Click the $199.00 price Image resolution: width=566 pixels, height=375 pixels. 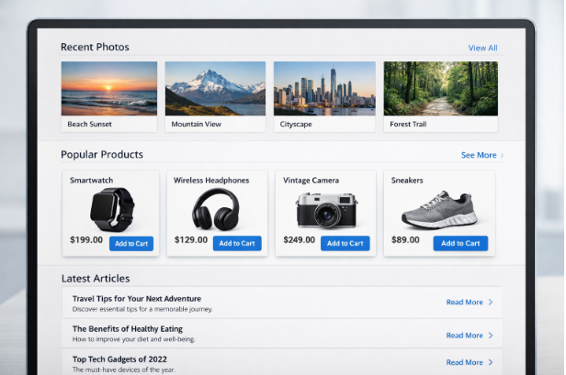[x=86, y=240]
